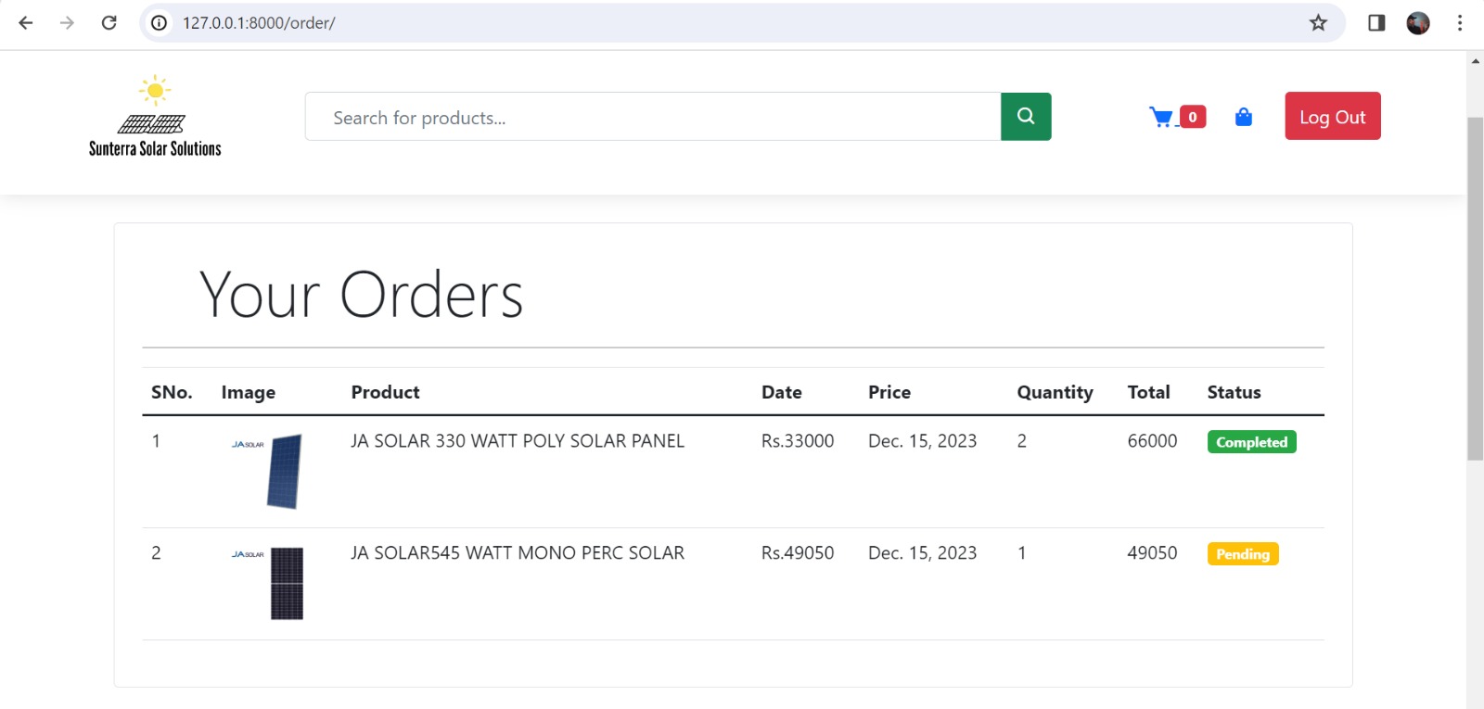
Task: Click quantity 2 in the 330 Watt row
Action: 1021,441
